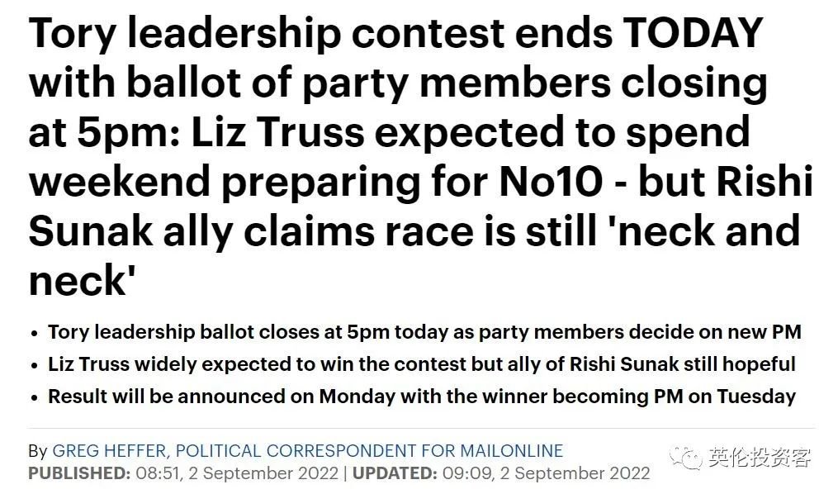This screenshot has width=838, height=494.
Task: Select Liz Truss name in the headline
Action: tap(278, 132)
